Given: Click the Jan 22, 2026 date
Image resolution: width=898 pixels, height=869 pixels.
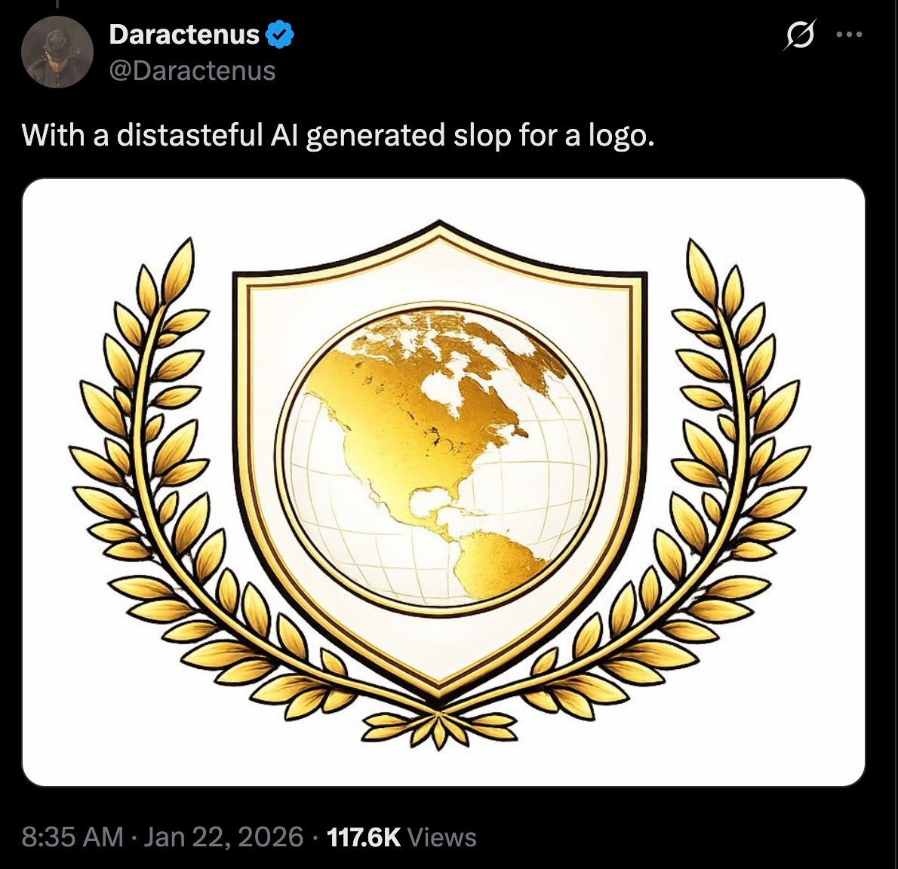Looking at the screenshot, I should (223, 837).
